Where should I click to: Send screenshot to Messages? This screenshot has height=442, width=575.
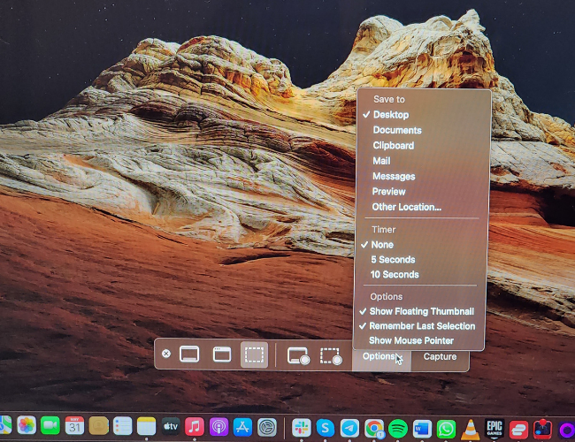(394, 176)
